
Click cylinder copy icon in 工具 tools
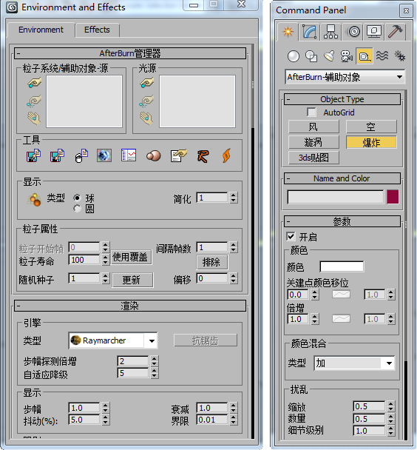tap(81, 155)
